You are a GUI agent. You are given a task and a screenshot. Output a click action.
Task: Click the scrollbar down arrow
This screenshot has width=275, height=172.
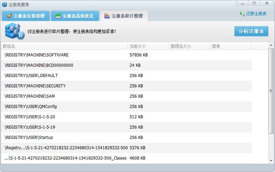coord(271,161)
